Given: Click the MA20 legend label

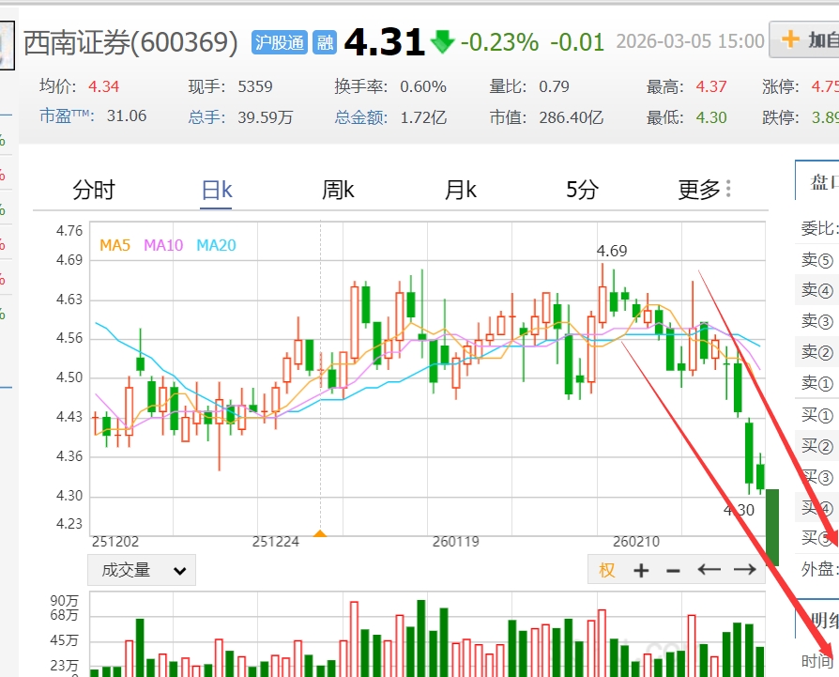Looking at the screenshot, I should 216,245.
